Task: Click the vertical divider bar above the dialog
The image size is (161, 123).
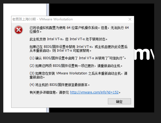Action: pyautogui.click(x=48, y=10)
